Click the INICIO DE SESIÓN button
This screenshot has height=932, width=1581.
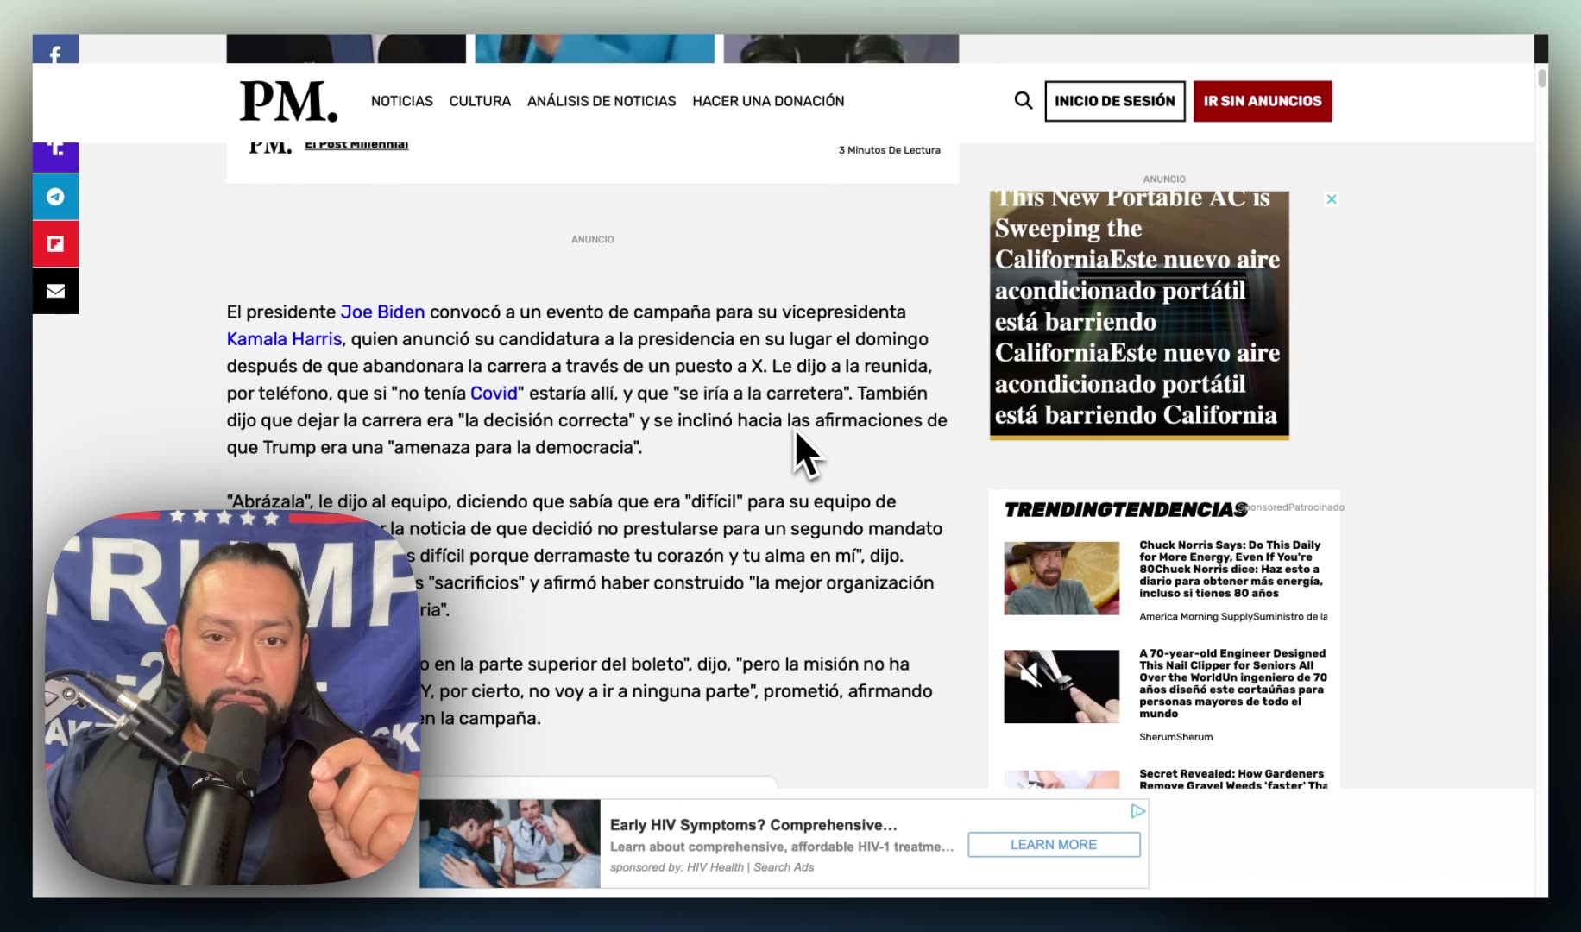tap(1115, 101)
